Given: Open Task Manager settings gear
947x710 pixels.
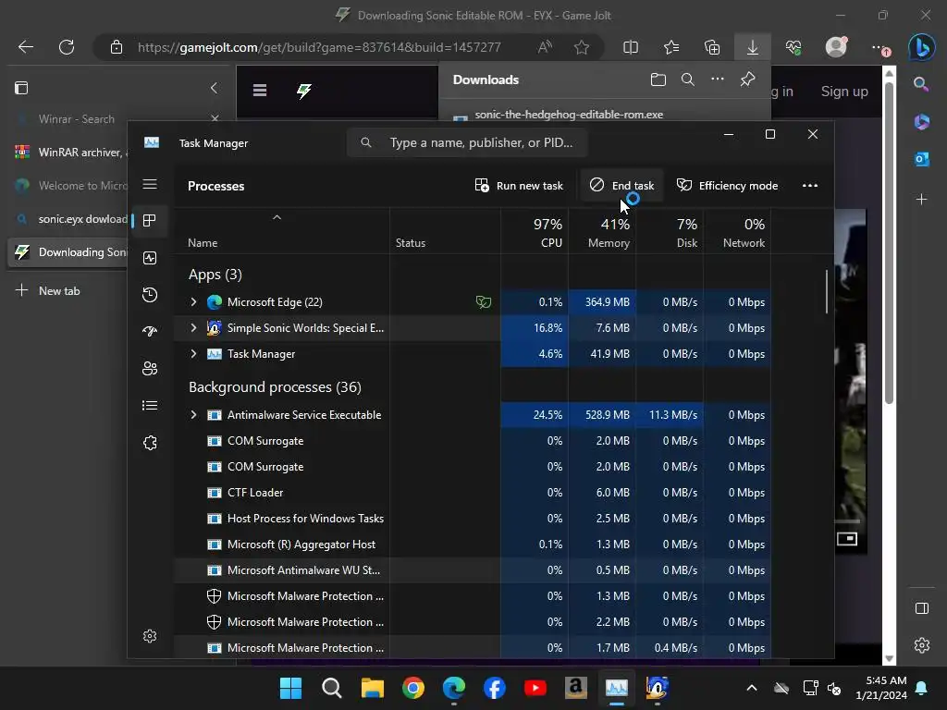Looking at the screenshot, I should tap(150, 636).
